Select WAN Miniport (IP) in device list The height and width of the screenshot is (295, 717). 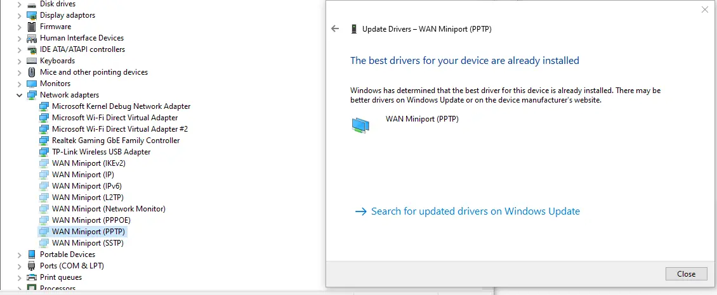(82, 175)
